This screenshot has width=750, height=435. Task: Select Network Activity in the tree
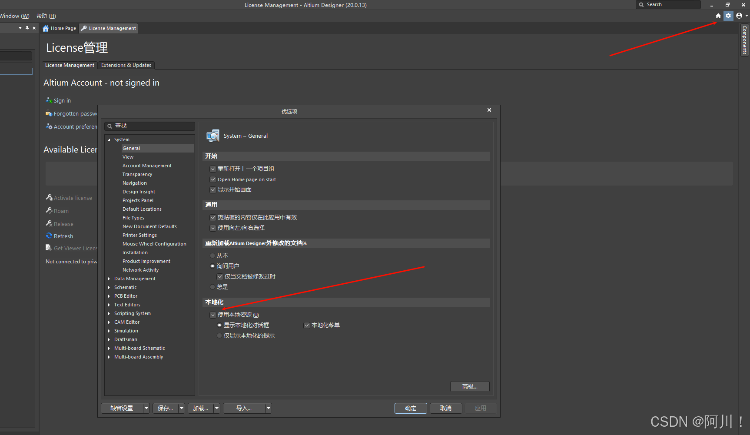click(140, 270)
